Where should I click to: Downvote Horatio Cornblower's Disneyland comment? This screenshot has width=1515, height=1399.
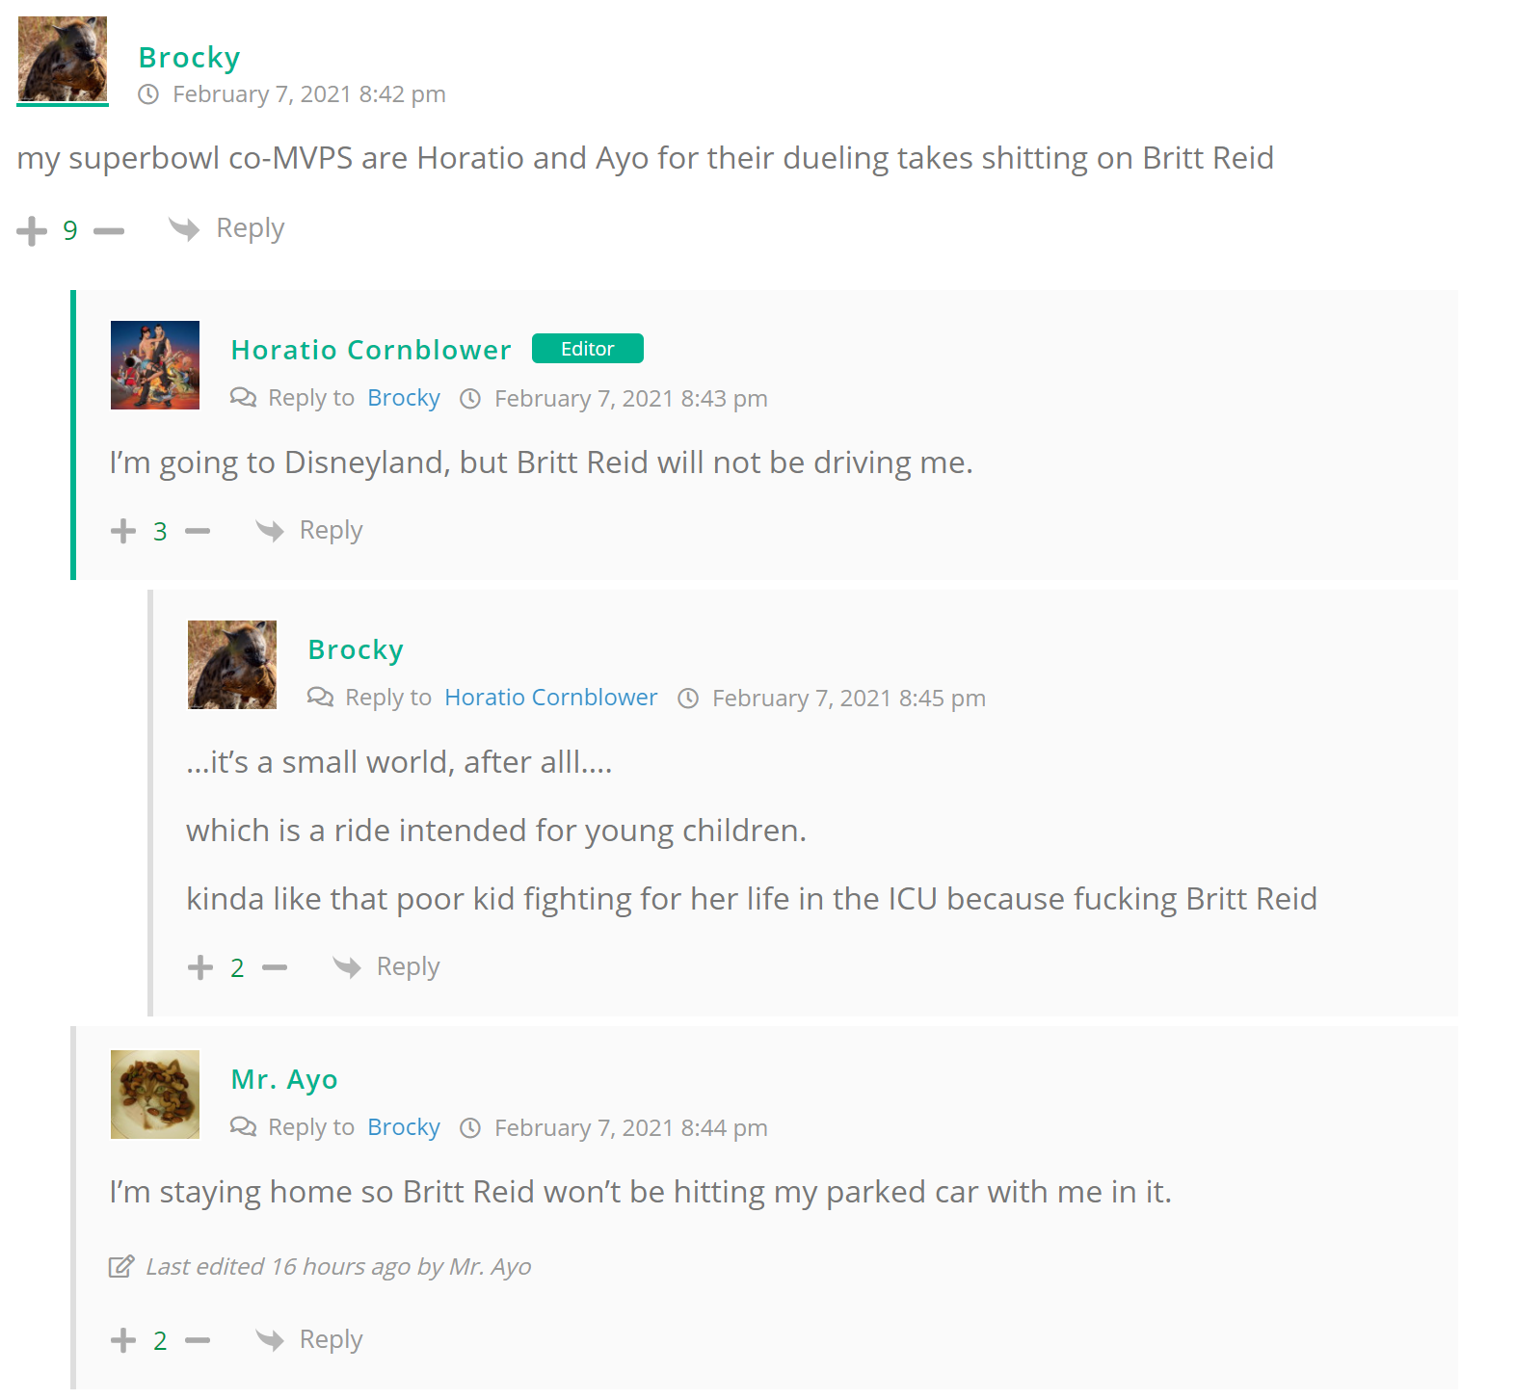pyautogui.click(x=198, y=531)
